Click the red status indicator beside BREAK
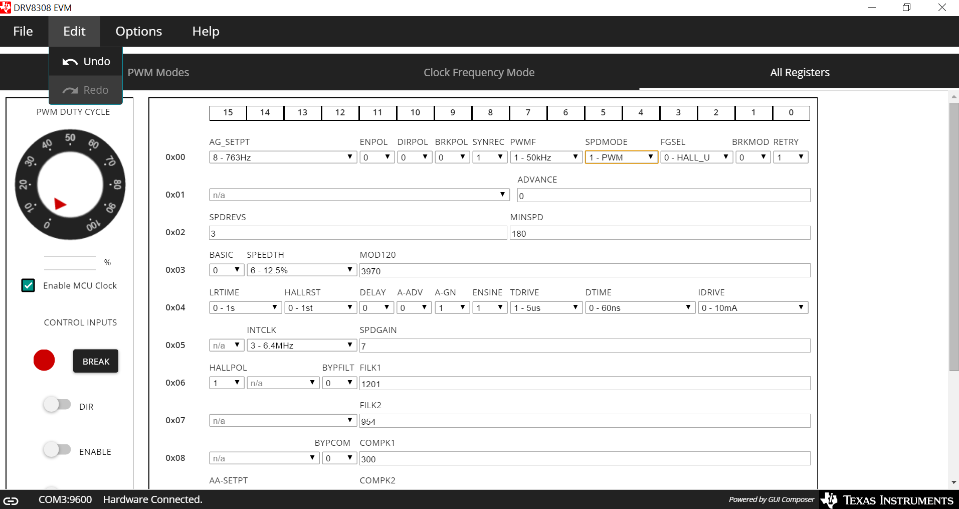This screenshot has width=959, height=509. (44, 360)
